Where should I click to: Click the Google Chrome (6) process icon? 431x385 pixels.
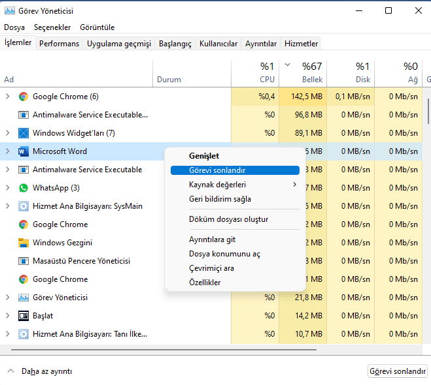tap(24, 97)
